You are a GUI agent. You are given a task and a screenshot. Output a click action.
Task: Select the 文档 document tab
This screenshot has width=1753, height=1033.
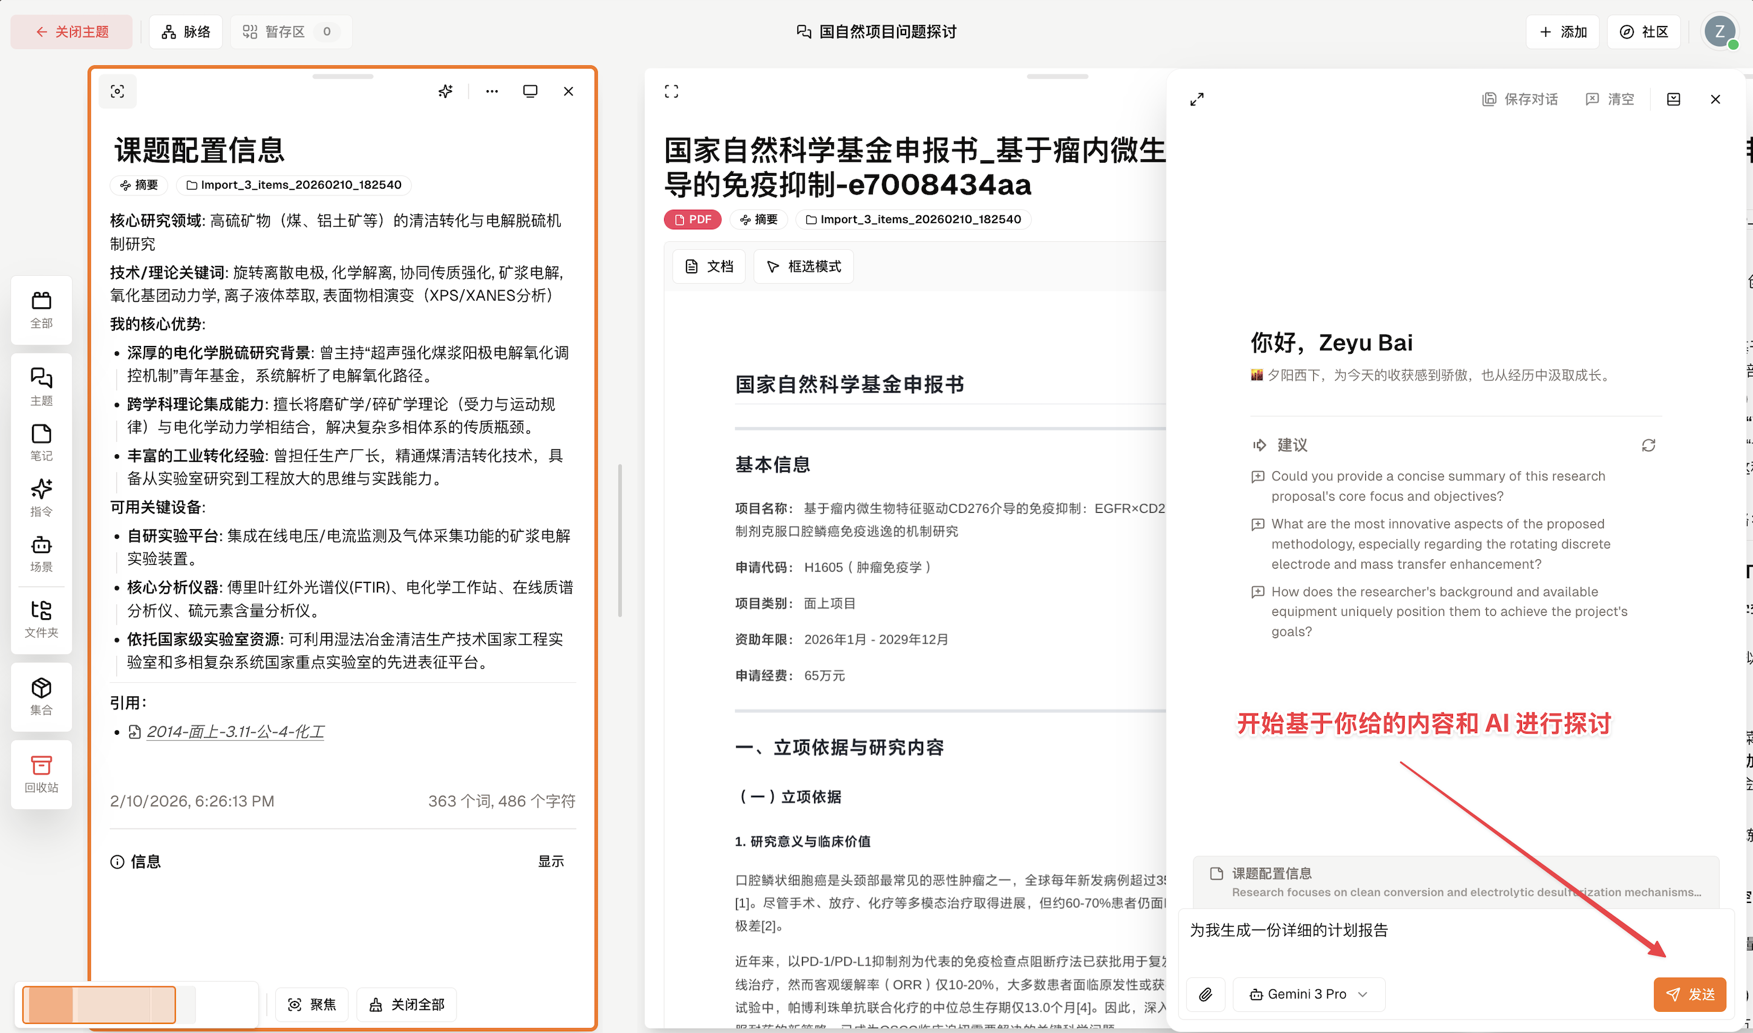click(709, 267)
